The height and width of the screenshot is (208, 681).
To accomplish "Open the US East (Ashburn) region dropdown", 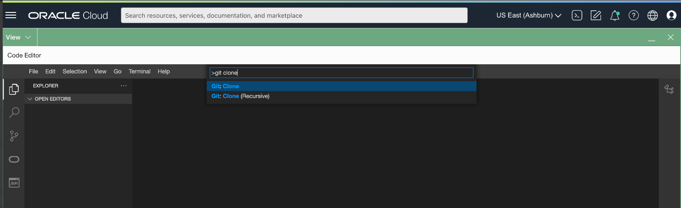I will pyautogui.click(x=529, y=15).
